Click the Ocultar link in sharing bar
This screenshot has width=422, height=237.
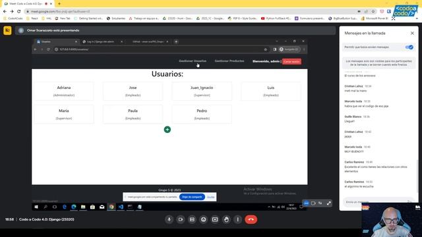(211, 197)
